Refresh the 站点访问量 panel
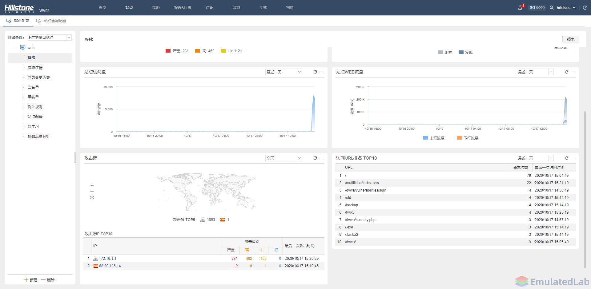Viewport: 591px width, 289px height. pos(315,72)
